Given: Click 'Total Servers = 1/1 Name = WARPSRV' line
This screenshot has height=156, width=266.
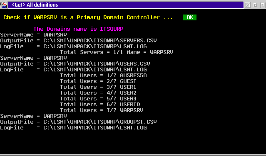Looking at the screenshot, I should pos(117,52).
